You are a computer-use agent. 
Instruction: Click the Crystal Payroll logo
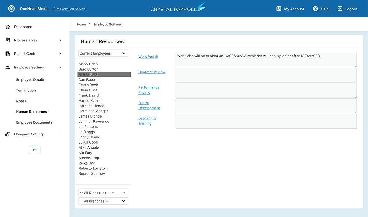(178, 8)
